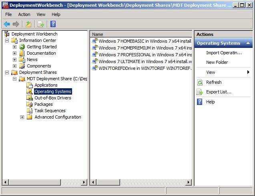The image size is (255, 196).
Task: Collapse the Information Center node
Action: (7, 40)
